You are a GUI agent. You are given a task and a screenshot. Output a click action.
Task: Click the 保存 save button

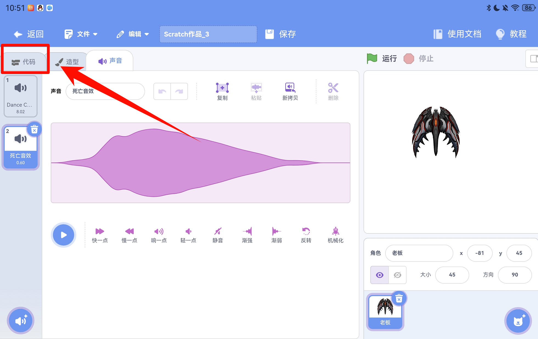pos(280,34)
